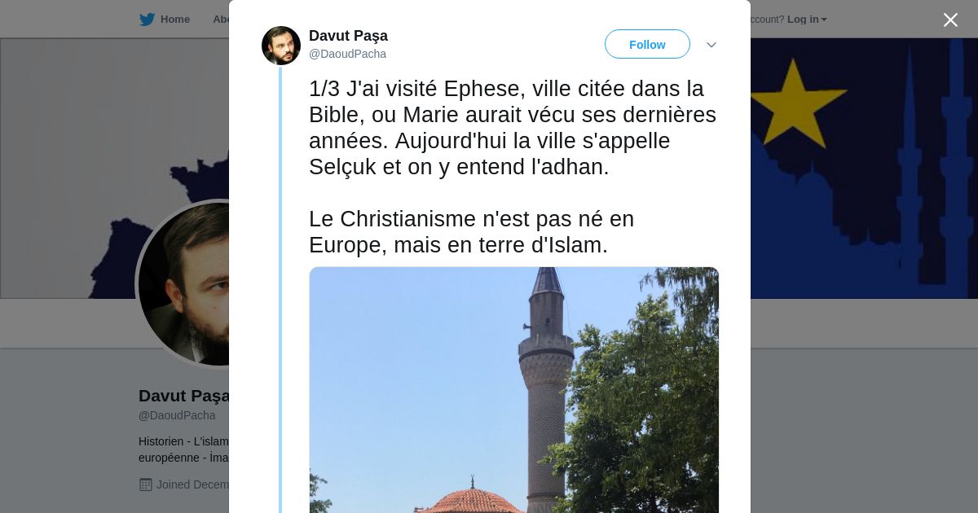
Task: Close the tweet overlay with the X
Action: (950, 20)
